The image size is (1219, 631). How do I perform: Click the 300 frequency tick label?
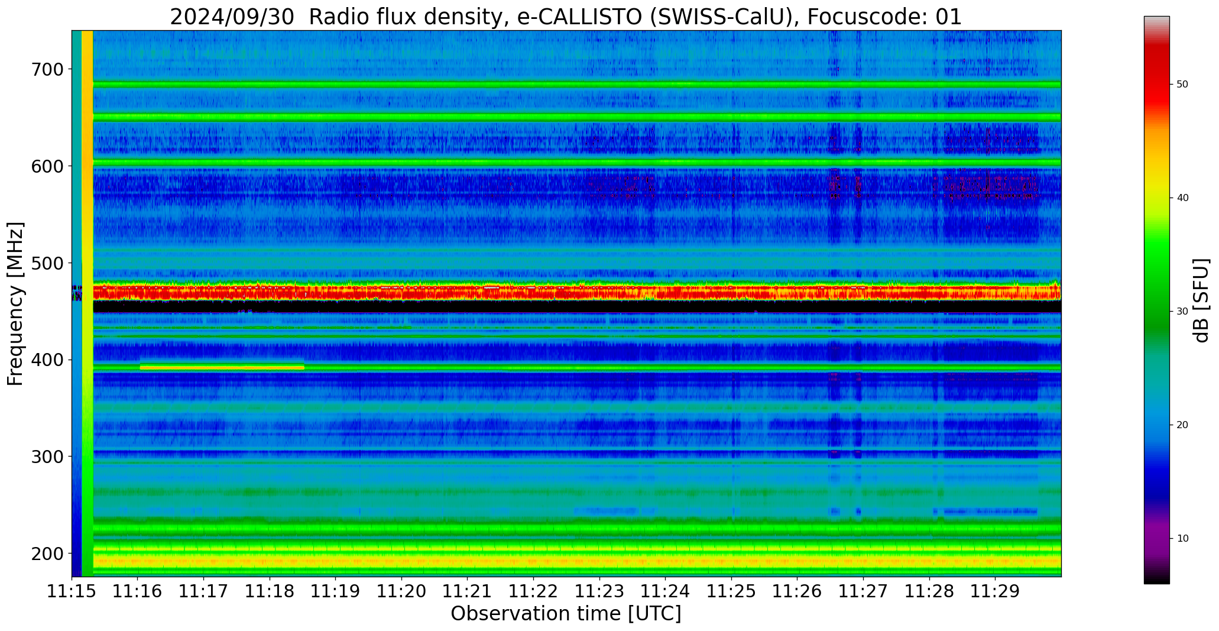click(x=47, y=457)
